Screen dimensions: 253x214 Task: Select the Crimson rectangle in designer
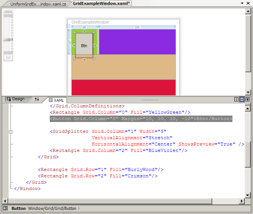coord(124,88)
